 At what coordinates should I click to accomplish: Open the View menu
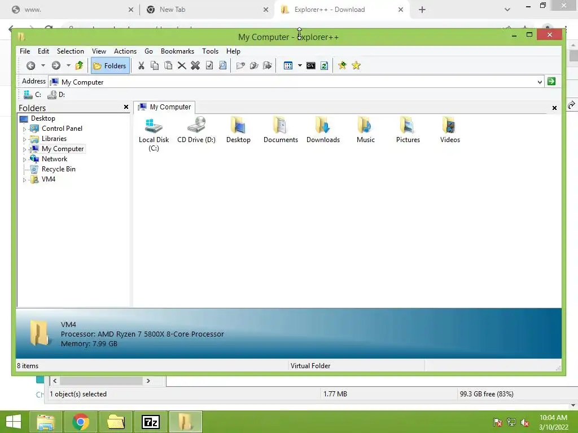click(x=99, y=51)
